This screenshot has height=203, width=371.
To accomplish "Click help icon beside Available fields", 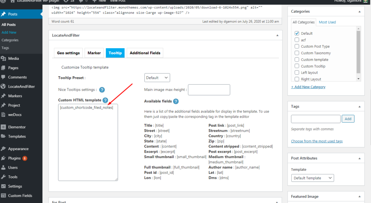I will (x=176, y=101).
